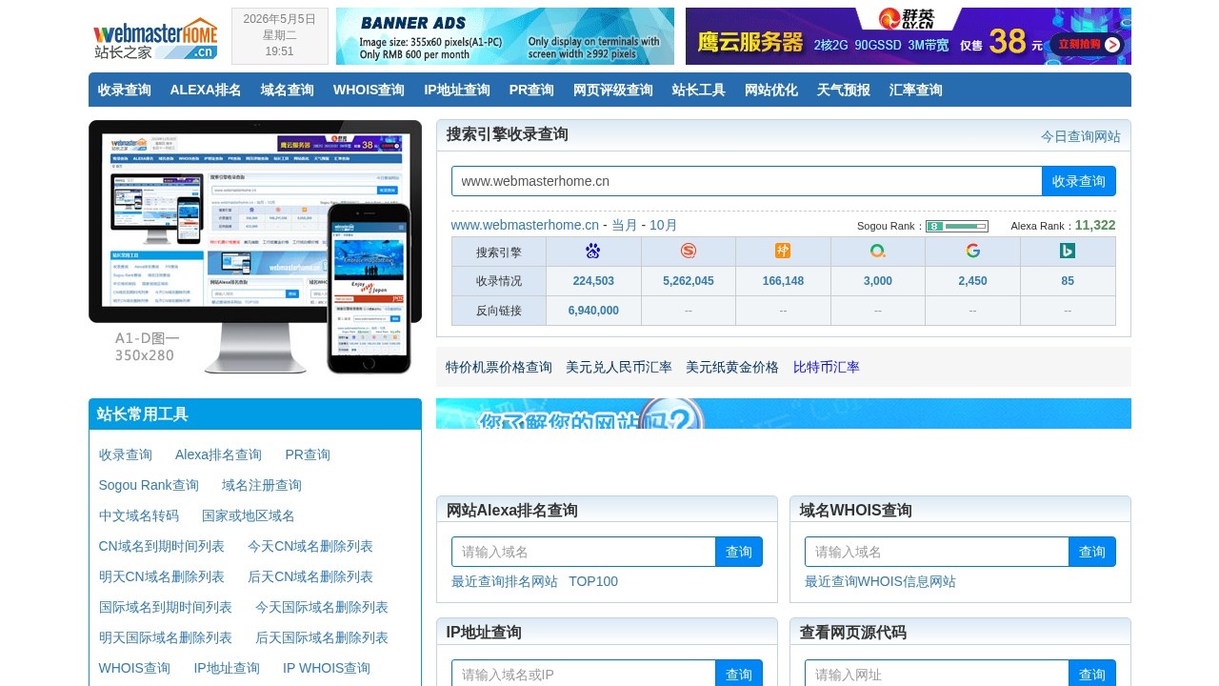Click the webmasterhome.cn site logo
The height and width of the screenshot is (686, 1219).
(155, 37)
